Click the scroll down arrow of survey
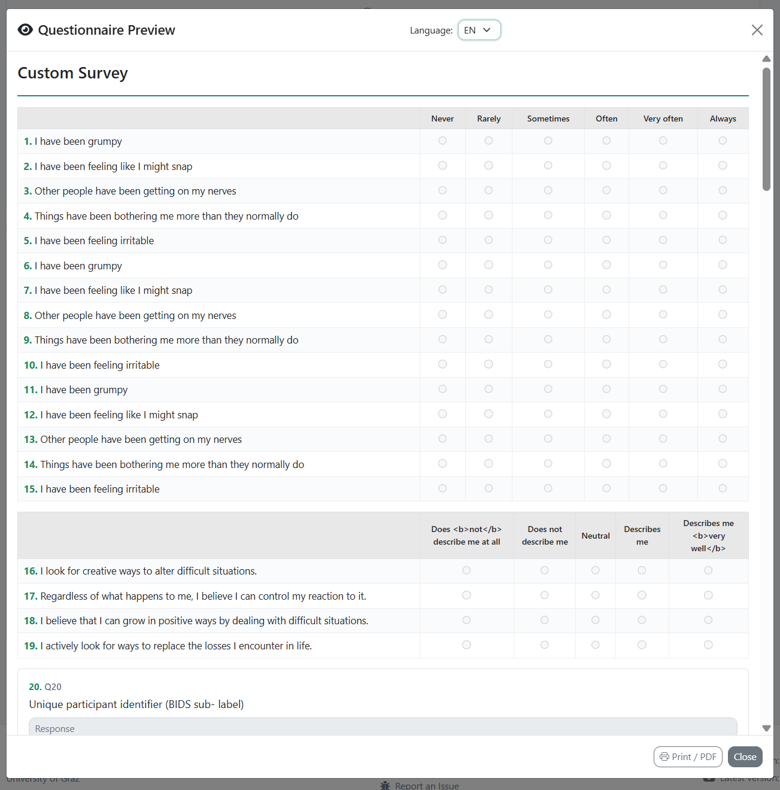This screenshot has height=790, width=780. pos(766,728)
